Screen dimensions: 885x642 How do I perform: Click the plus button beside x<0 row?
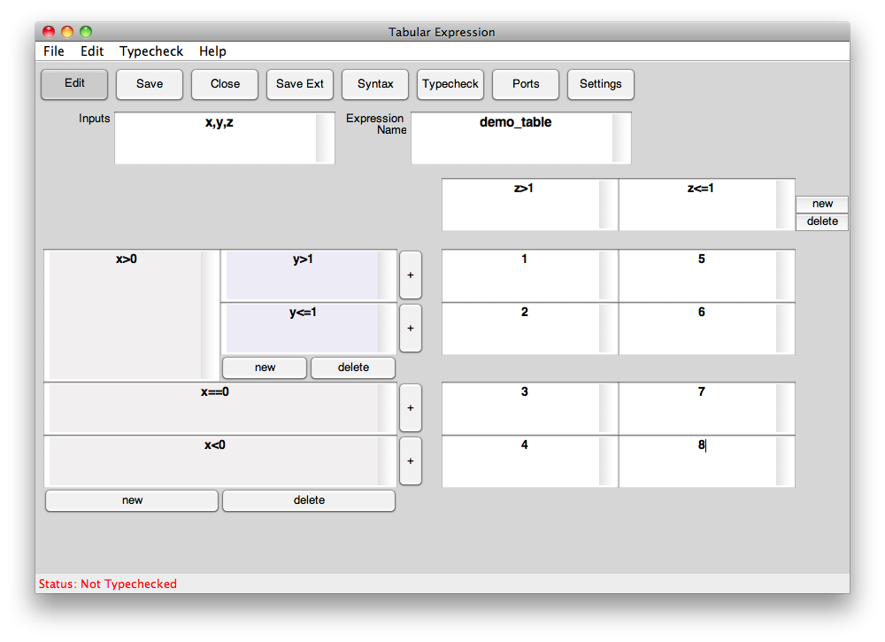click(x=410, y=461)
